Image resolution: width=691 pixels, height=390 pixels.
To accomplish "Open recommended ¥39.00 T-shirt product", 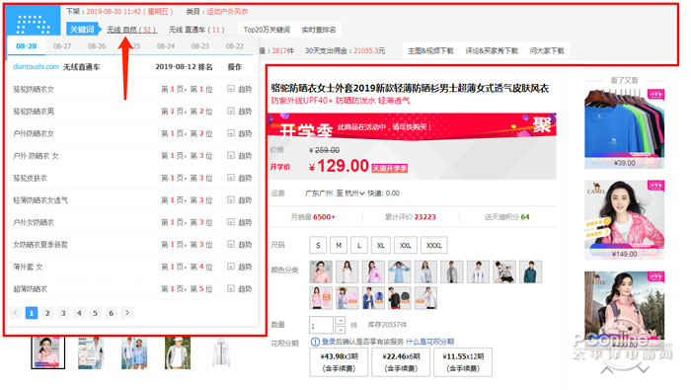I will (624, 128).
